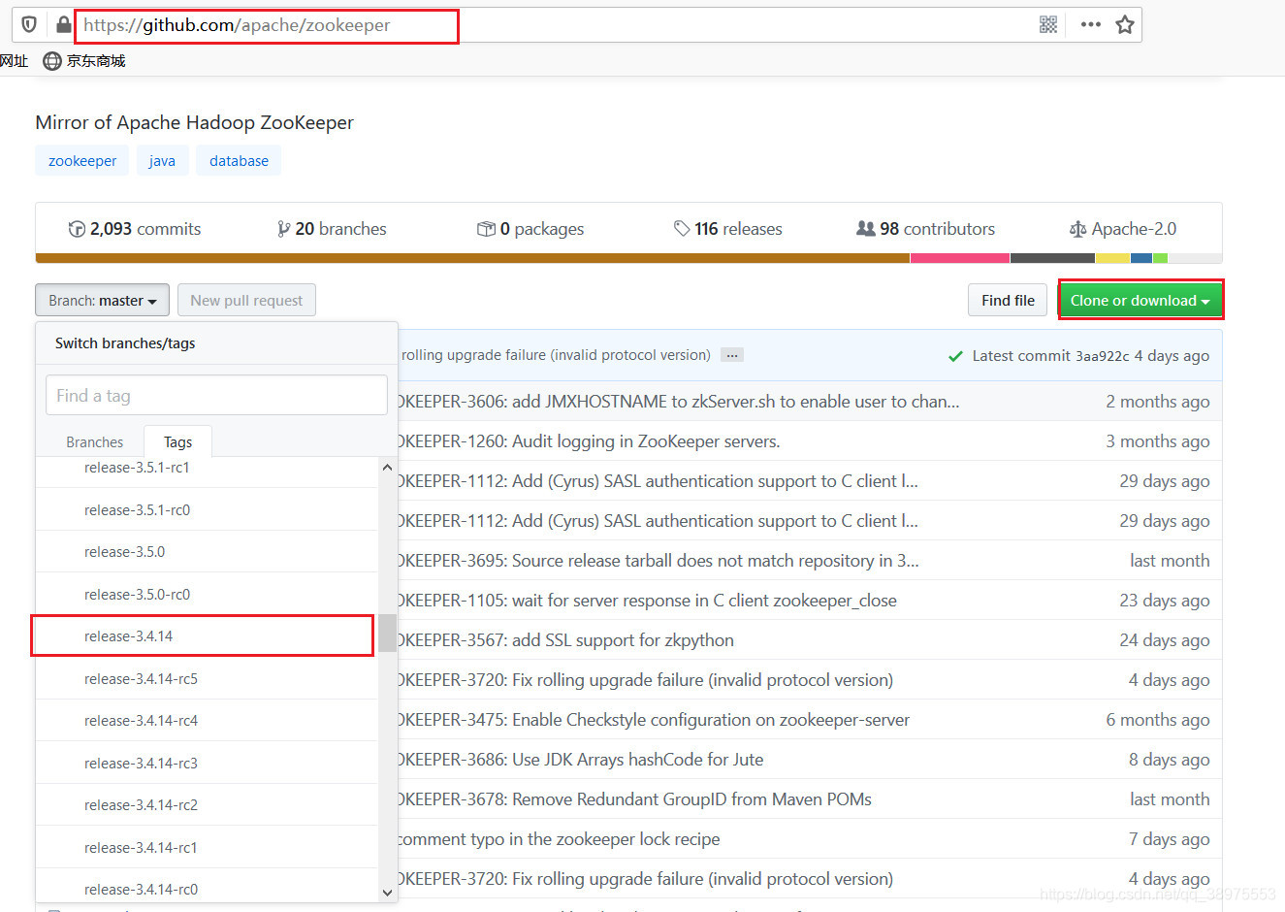Screen dimensions: 1285x912
Task: Click the green commit status checkmark
Action: click(955, 356)
